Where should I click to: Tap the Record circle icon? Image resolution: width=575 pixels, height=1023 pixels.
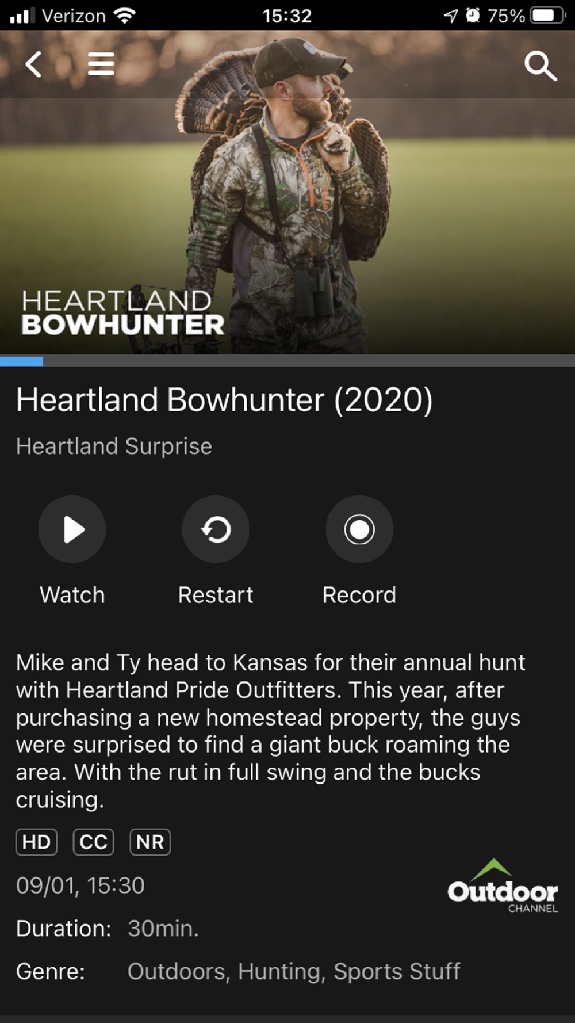(359, 529)
